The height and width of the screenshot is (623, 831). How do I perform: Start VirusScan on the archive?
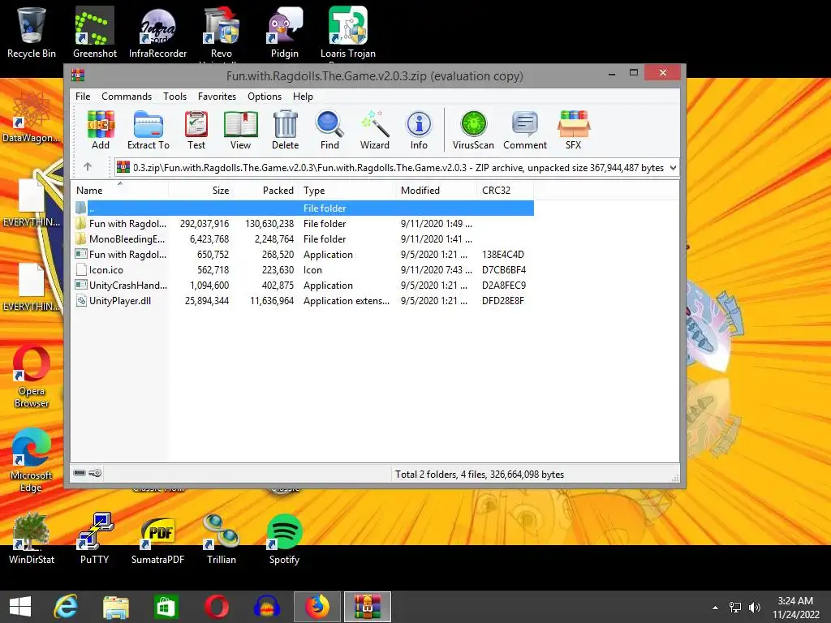pyautogui.click(x=473, y=130)
